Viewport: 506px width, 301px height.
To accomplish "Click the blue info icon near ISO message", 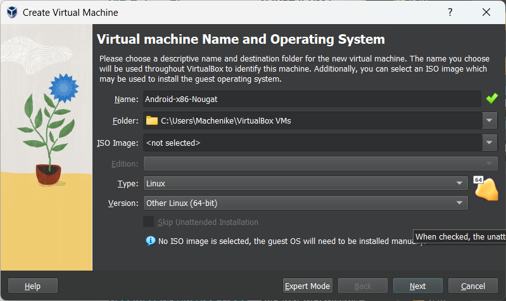I will (150, 241).
